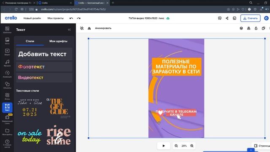Redo the last action

coord(79,18)
